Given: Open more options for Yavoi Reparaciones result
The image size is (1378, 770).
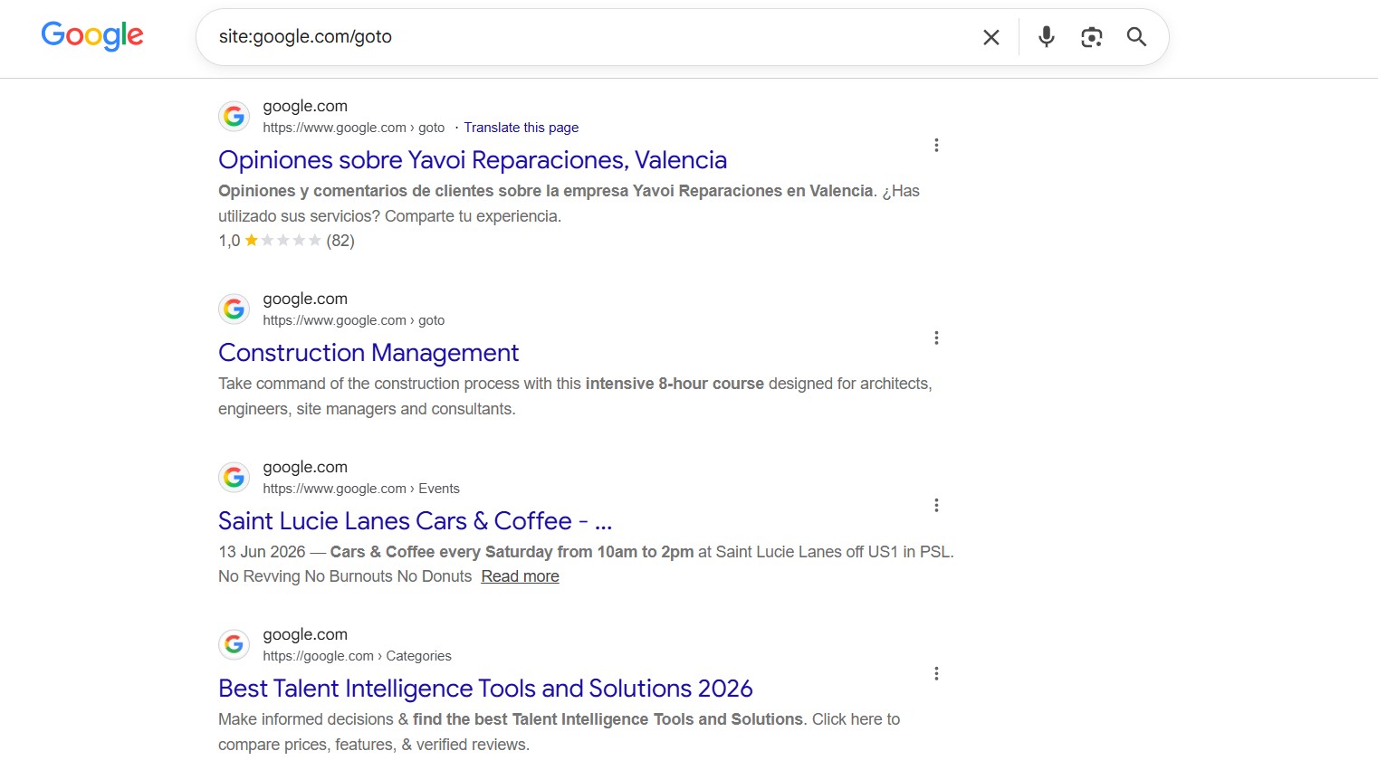Looking at the screenshot, I should click(x=936, y=145).
